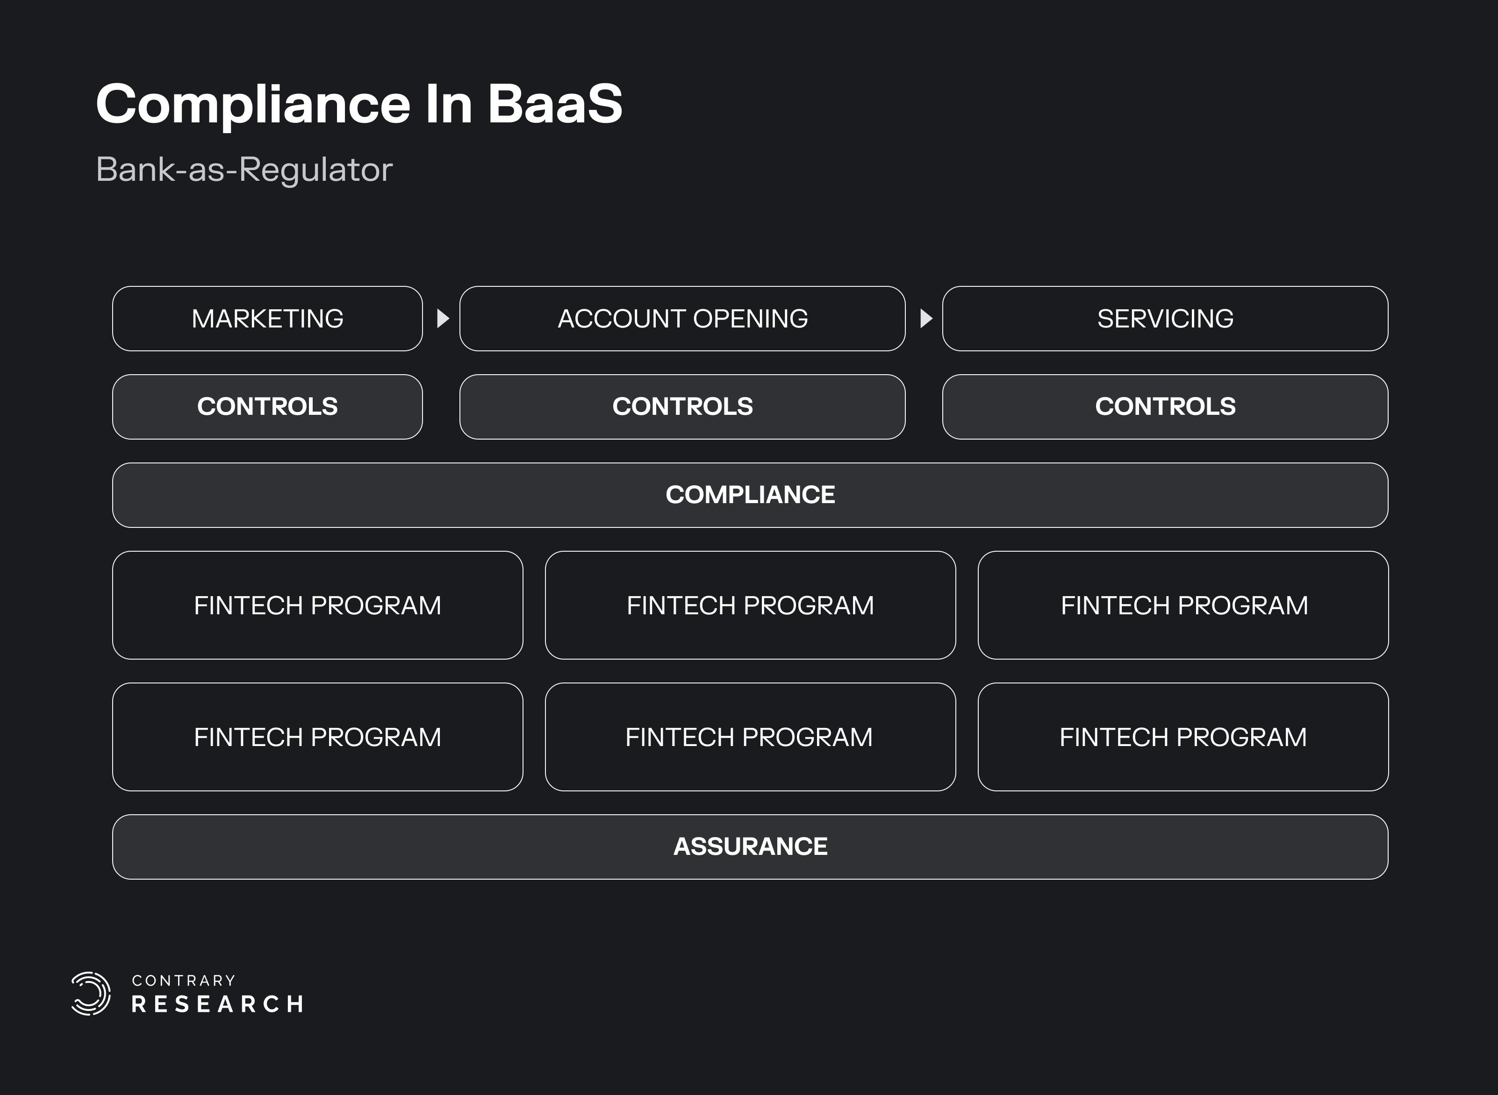Click the CONTROLS box below ACCOUNT OPENING
The width and height of the screenshot is (1498, 1095).
pos(681,406)
